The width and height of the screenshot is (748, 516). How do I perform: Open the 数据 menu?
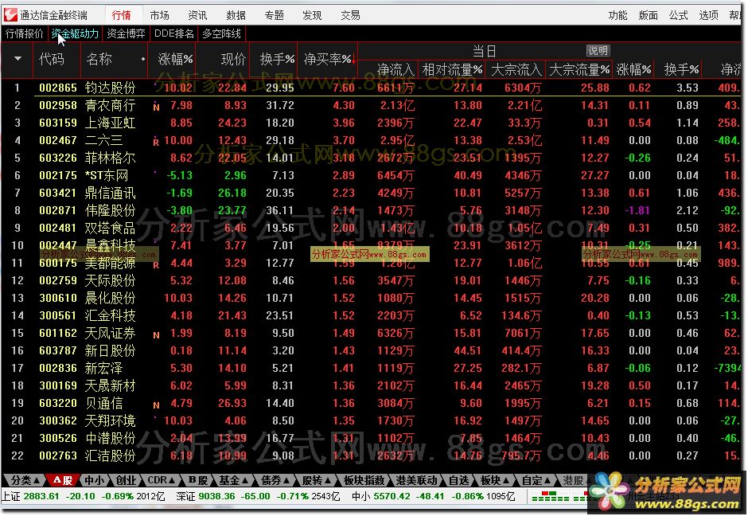coord(236,15)
